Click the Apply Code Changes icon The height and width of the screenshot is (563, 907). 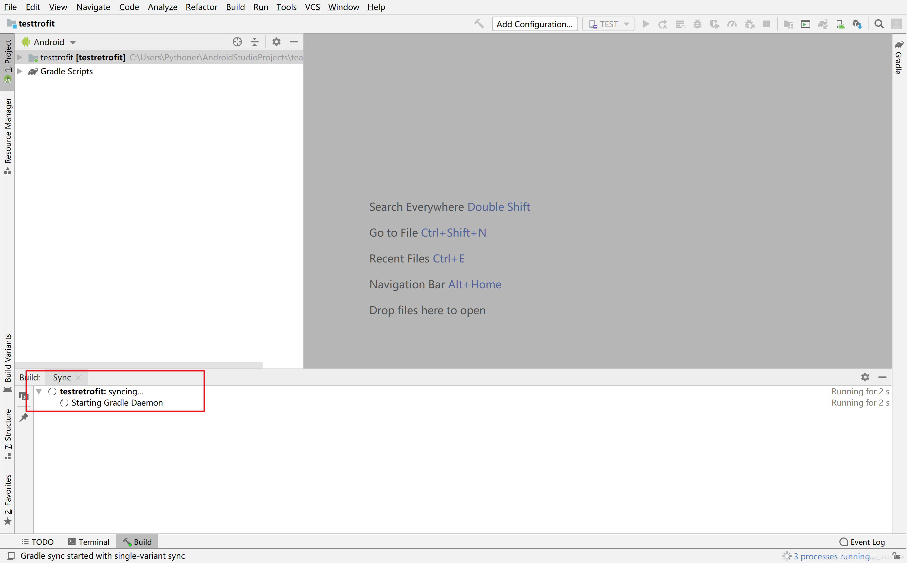click(x=680, y=24)
